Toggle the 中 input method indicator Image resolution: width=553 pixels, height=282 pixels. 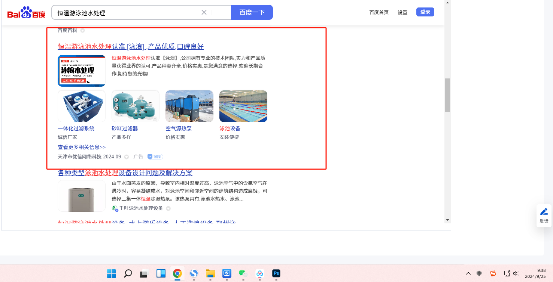click(x=479, y=273)
